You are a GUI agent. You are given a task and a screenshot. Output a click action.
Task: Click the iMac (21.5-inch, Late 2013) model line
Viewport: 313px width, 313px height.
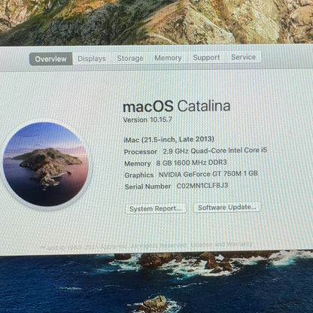pos(169,139)
